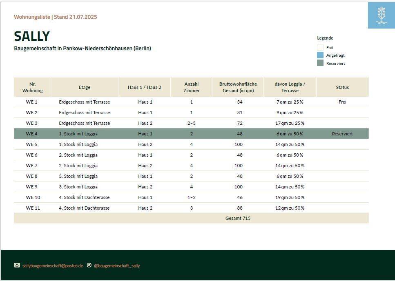Click 'Gesamt 715' total cell
This screenshot has width=395, height=281.
(x=238, y=218)
